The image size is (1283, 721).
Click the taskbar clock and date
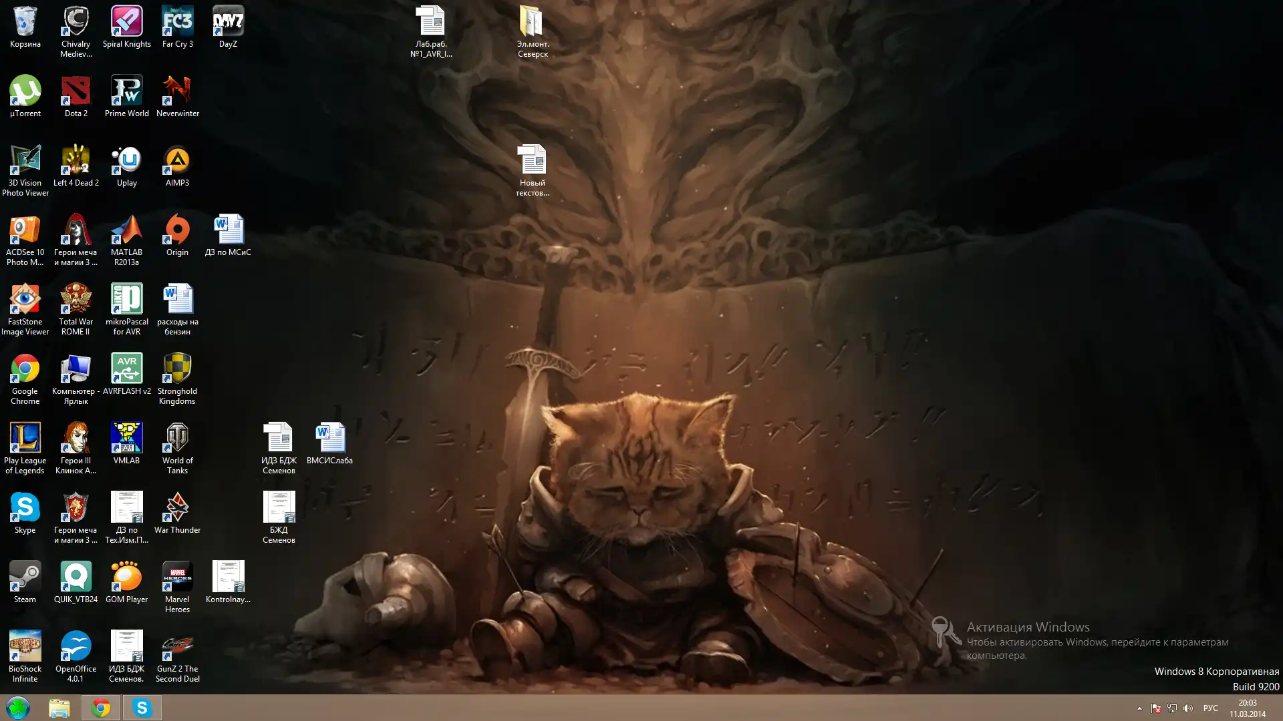[x=1247, y=708]
